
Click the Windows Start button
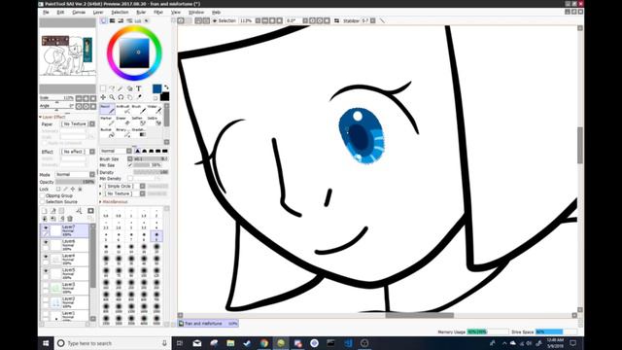pyautogui.click(x=46, y=343)
